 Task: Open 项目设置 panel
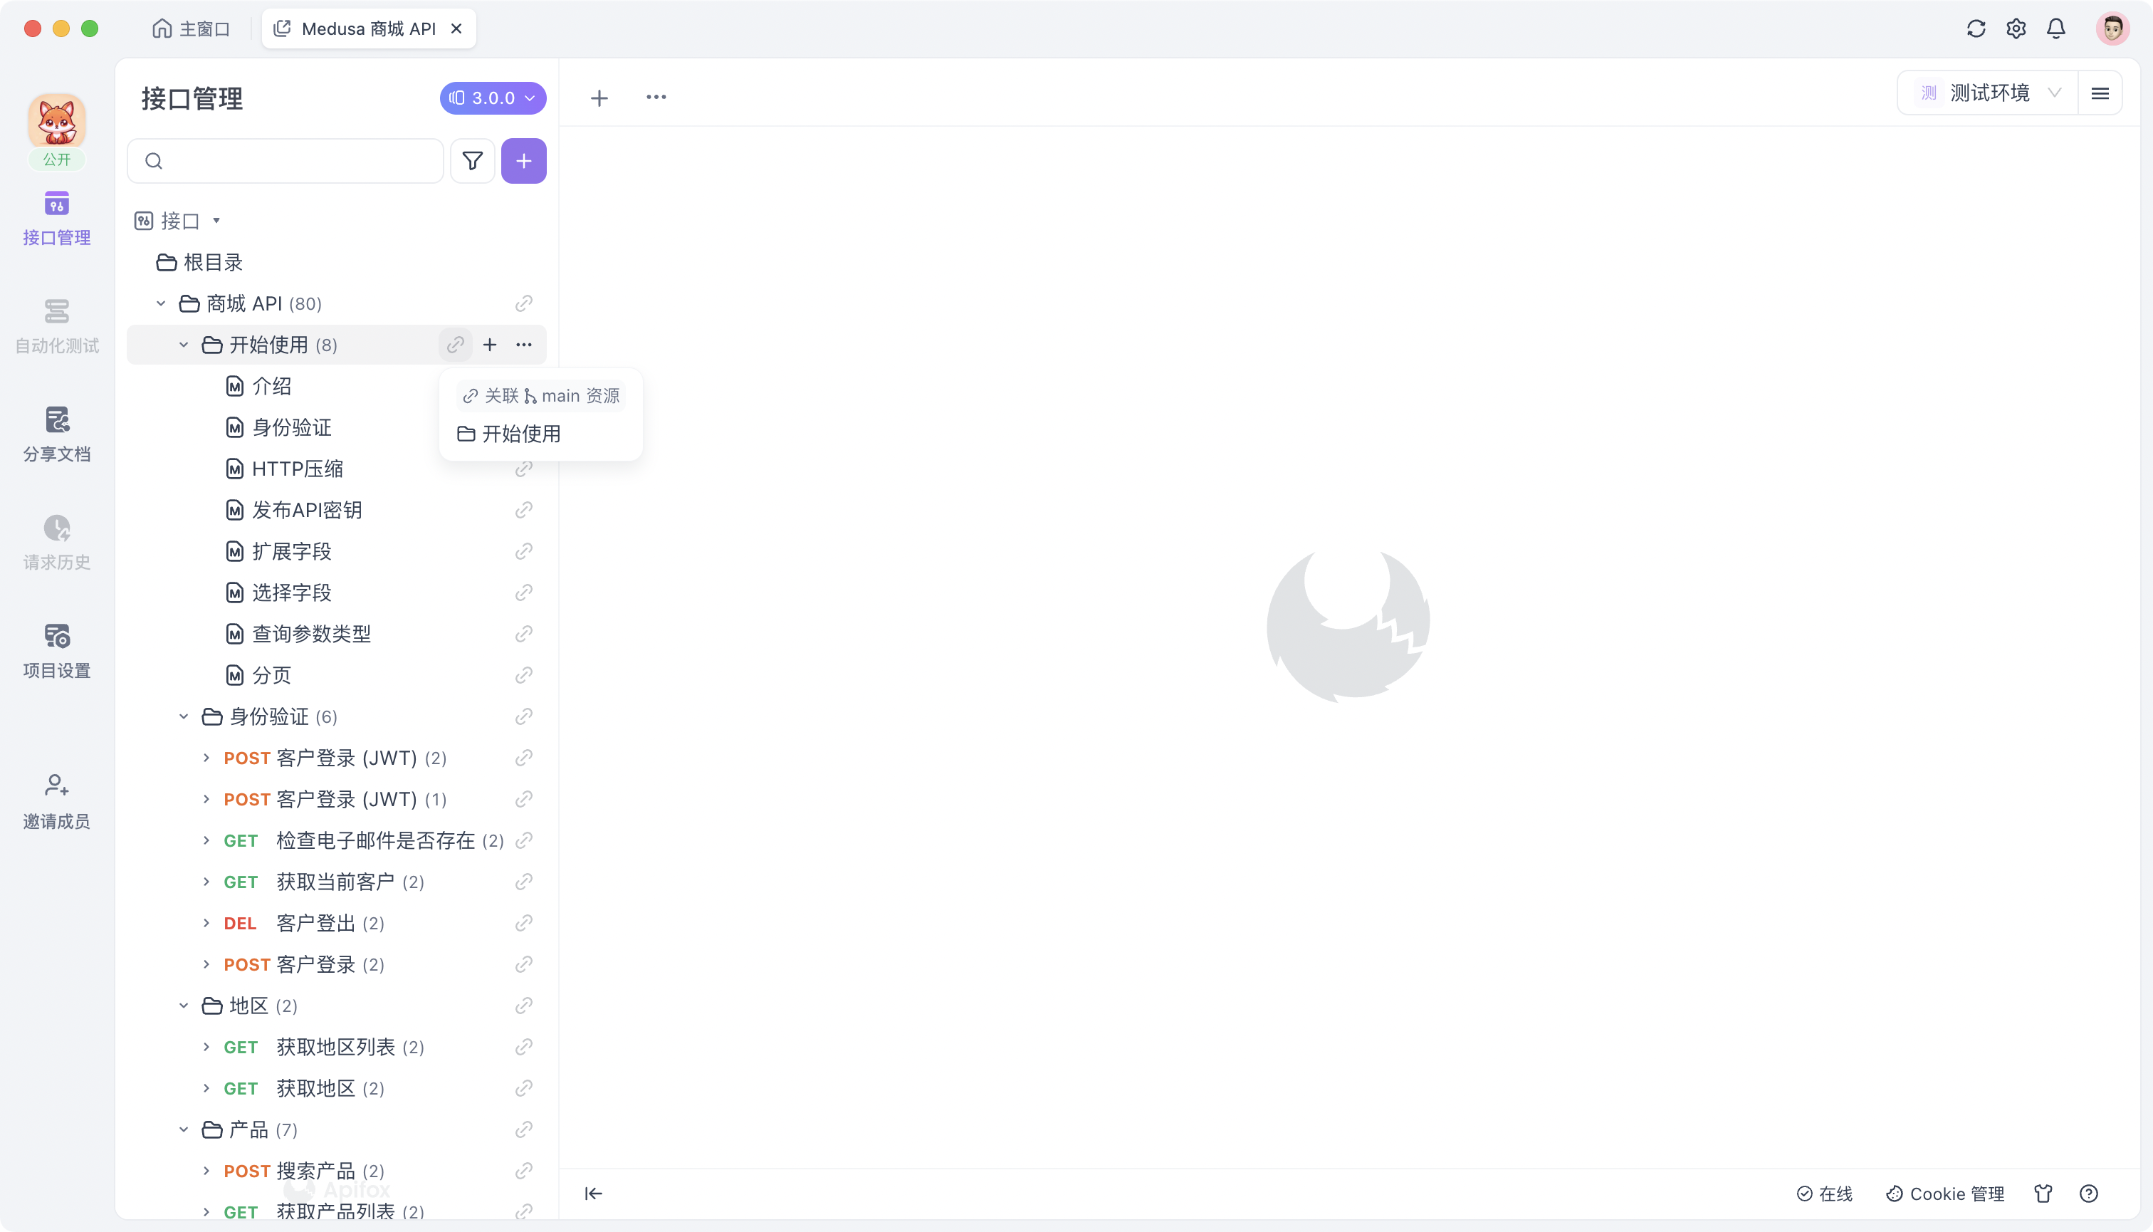pos(56,648)
